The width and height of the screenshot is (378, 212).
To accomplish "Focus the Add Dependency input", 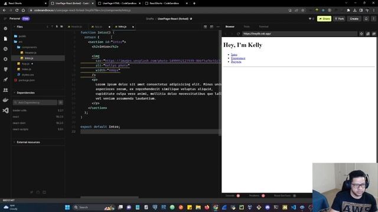I will click(x=35, y=102).
